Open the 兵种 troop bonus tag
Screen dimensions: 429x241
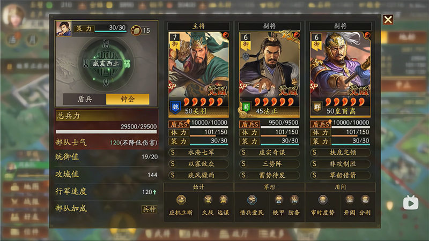coord(149,209)
